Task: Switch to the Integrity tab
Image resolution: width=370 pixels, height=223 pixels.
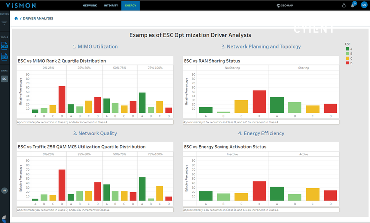Action: click(111, 5)
